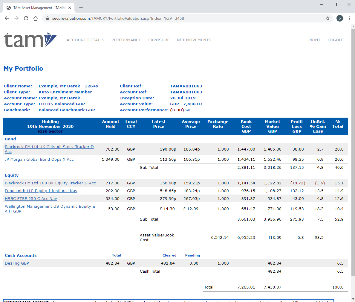Go to Net Movements

(194, 40)
